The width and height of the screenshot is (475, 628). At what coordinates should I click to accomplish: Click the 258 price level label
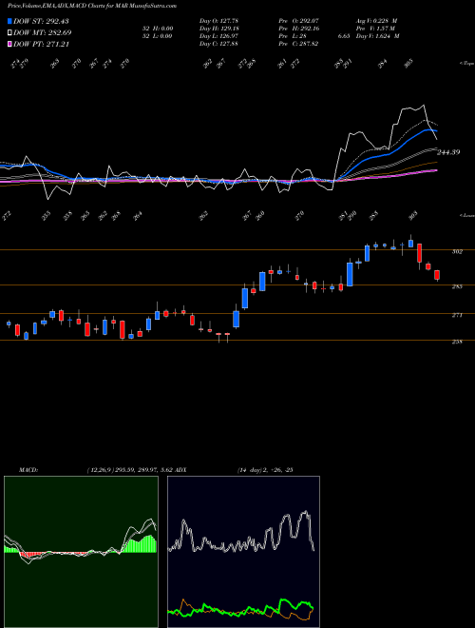457,342
